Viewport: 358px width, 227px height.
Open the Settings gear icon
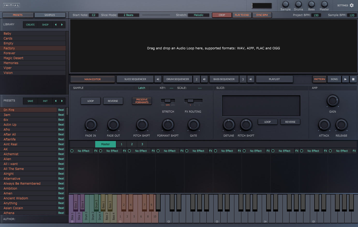(x=352, y=5)
